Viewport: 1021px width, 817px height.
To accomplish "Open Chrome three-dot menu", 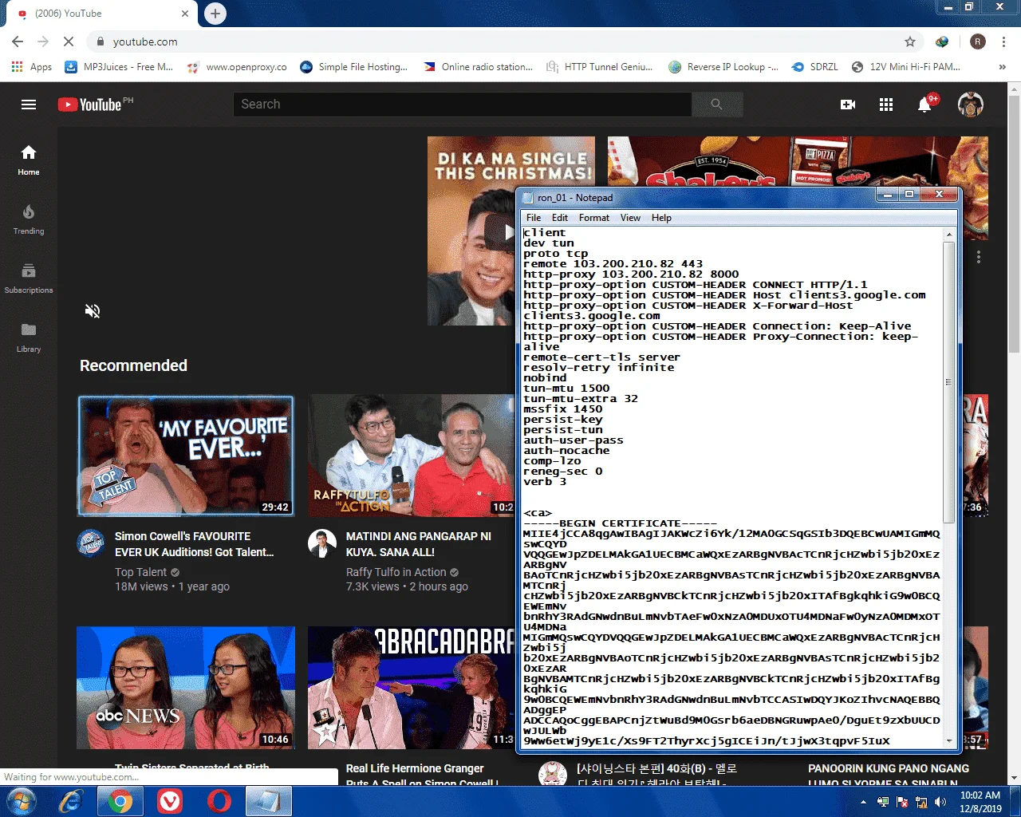I will (x=1004, y=41).
